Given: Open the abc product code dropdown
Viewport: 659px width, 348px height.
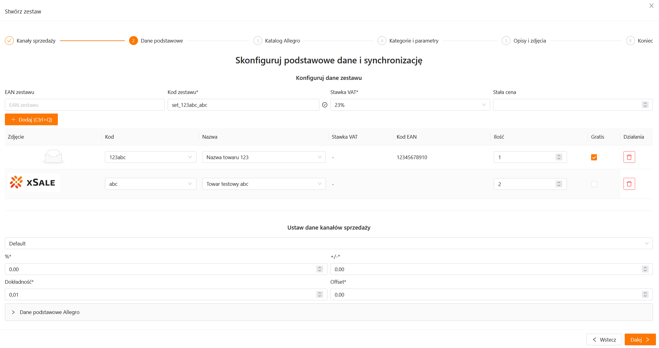Looking at the screenshot, I should [150, 184].
